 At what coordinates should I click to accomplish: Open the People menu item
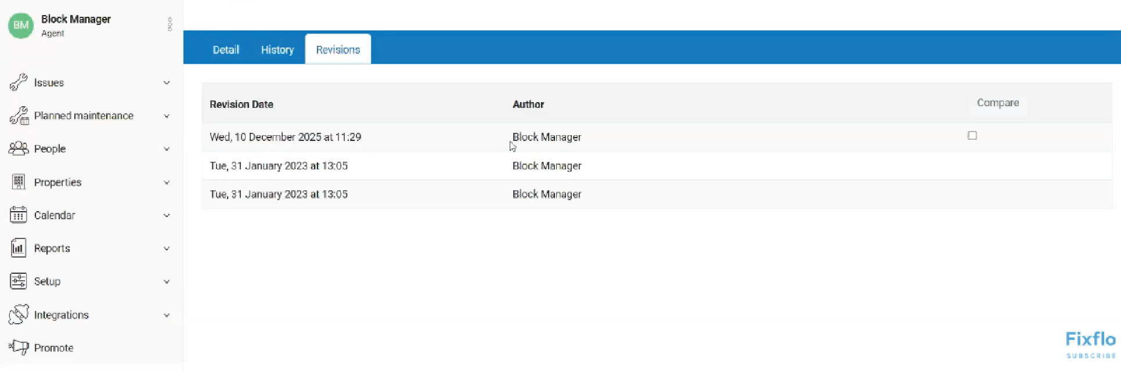(x=50, y=149)
